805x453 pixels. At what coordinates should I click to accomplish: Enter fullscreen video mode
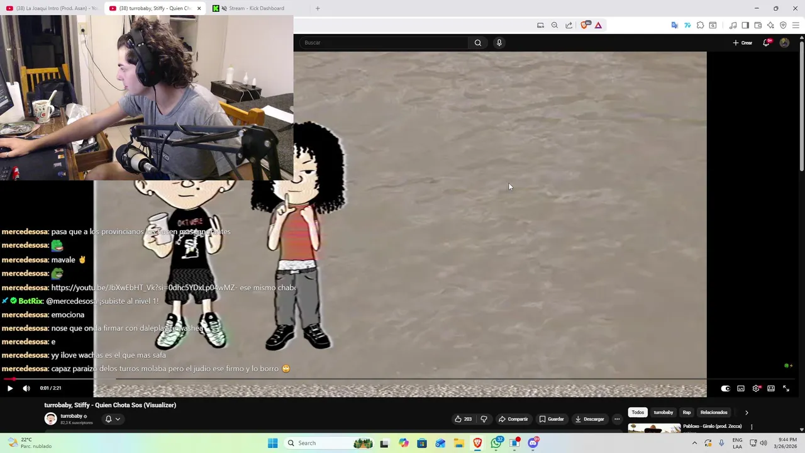pos(786,389)
